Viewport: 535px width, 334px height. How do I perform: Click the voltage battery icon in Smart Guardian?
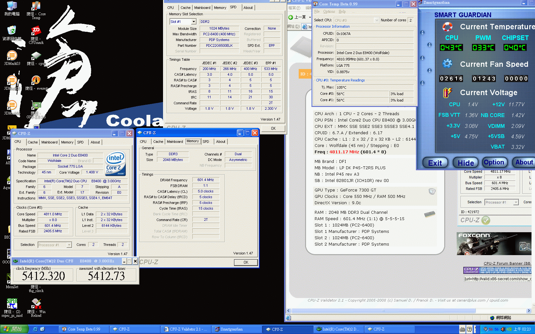(x=447, y=92)
